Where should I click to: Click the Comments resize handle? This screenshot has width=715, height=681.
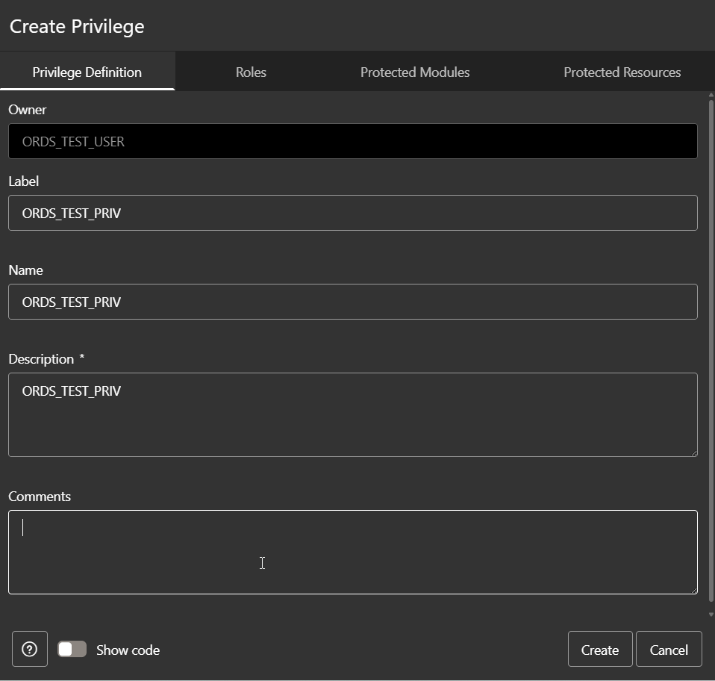[x=694, y=590]
